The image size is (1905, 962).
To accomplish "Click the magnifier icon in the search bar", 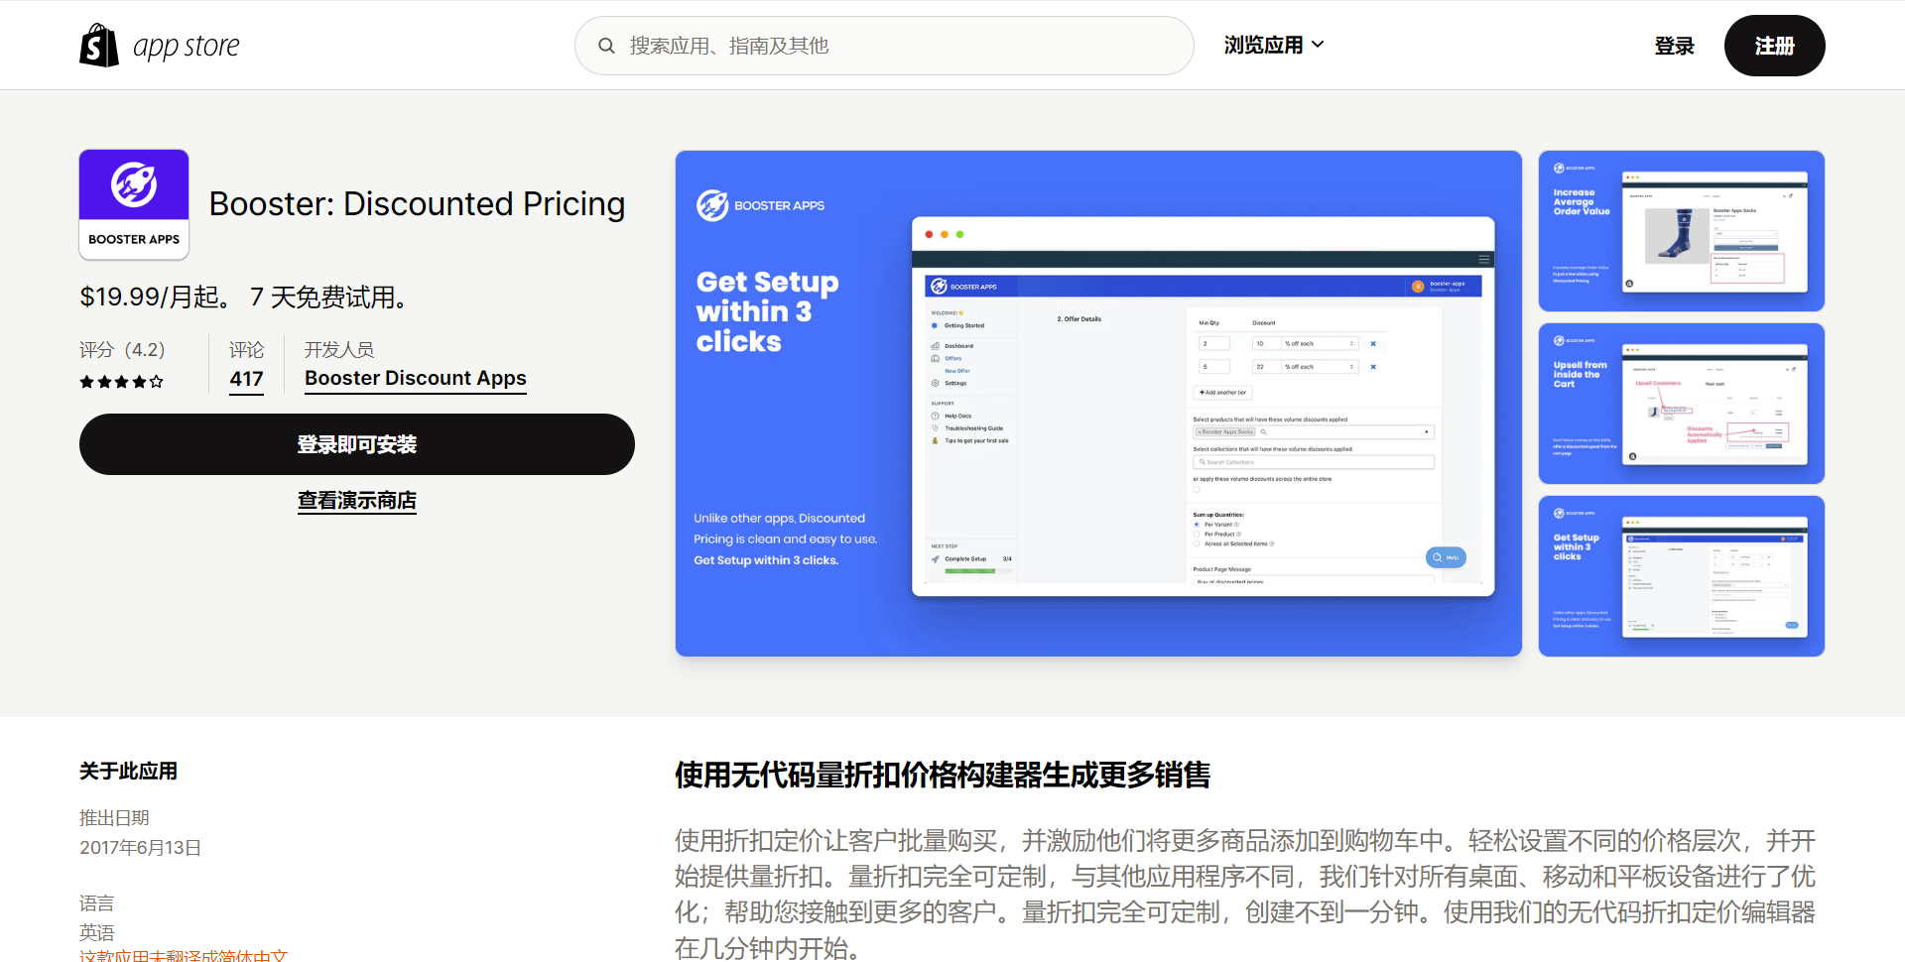I will 606,46.
